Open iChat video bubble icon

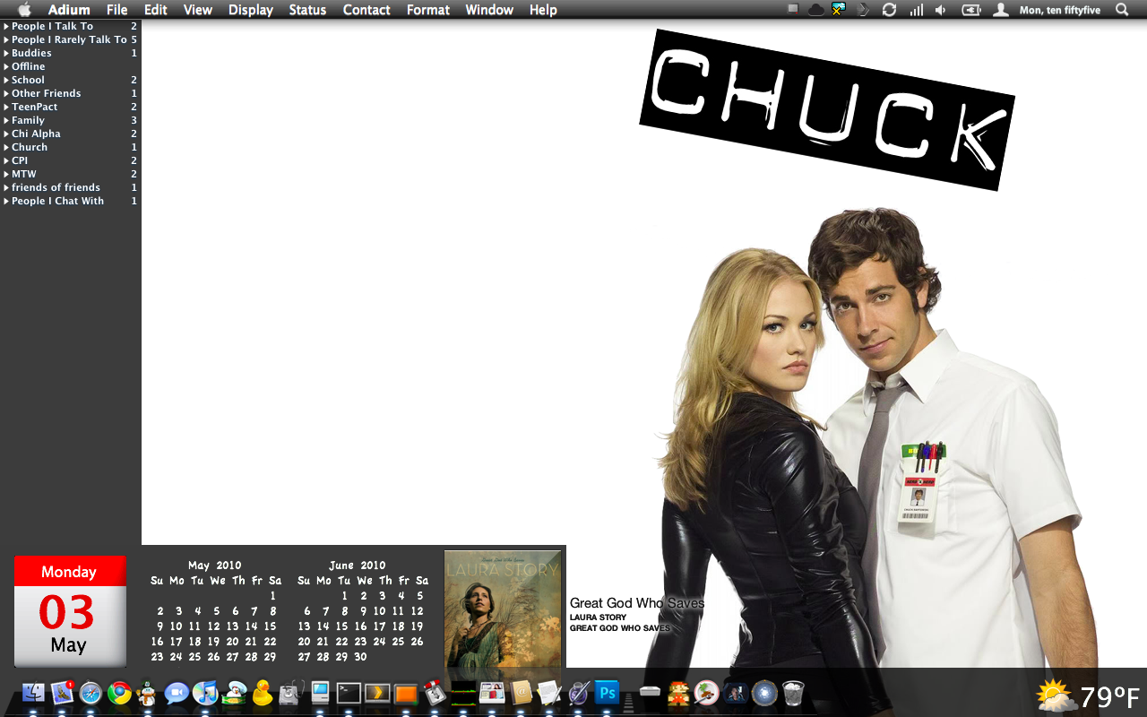(177, 693)
